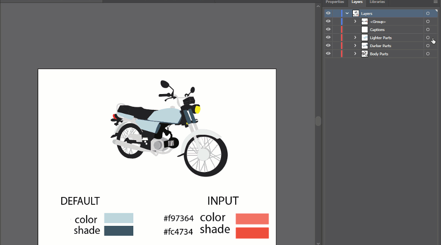Open the Libraries tab
Image resolution: width=441 pixels, height=245 pixels.
(x=377, y=2)
